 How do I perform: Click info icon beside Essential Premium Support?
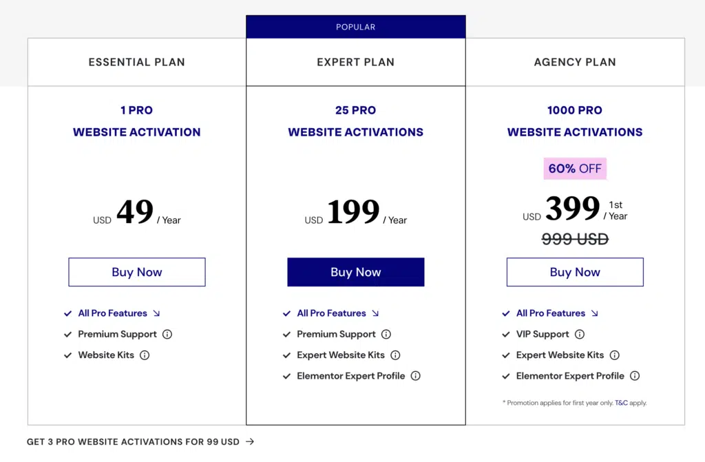[x=167, y=334]
